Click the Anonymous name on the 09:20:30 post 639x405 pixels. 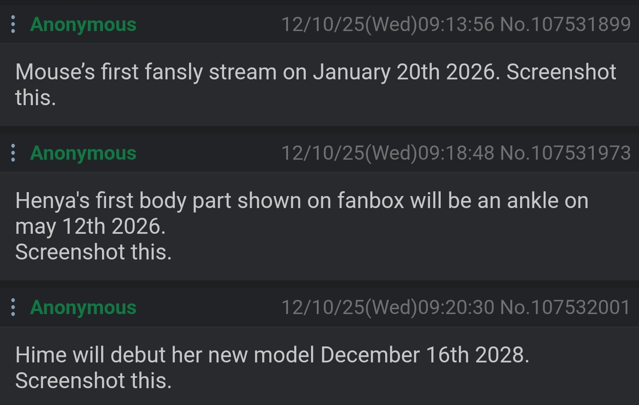click(83, 307)
